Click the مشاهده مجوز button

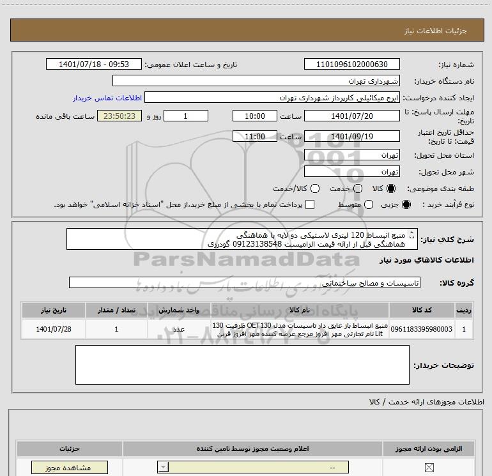pos(70,468)
